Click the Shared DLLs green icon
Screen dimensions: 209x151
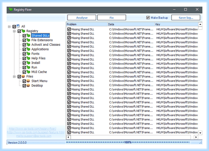pyautogui.click(x=28, y=35)
